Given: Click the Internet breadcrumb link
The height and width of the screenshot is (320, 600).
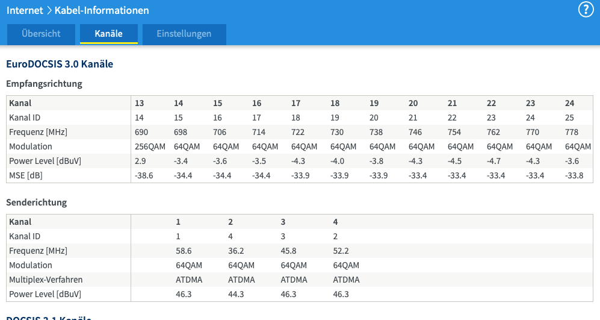Looking at the screenshot, I should (x=25, y=10).
